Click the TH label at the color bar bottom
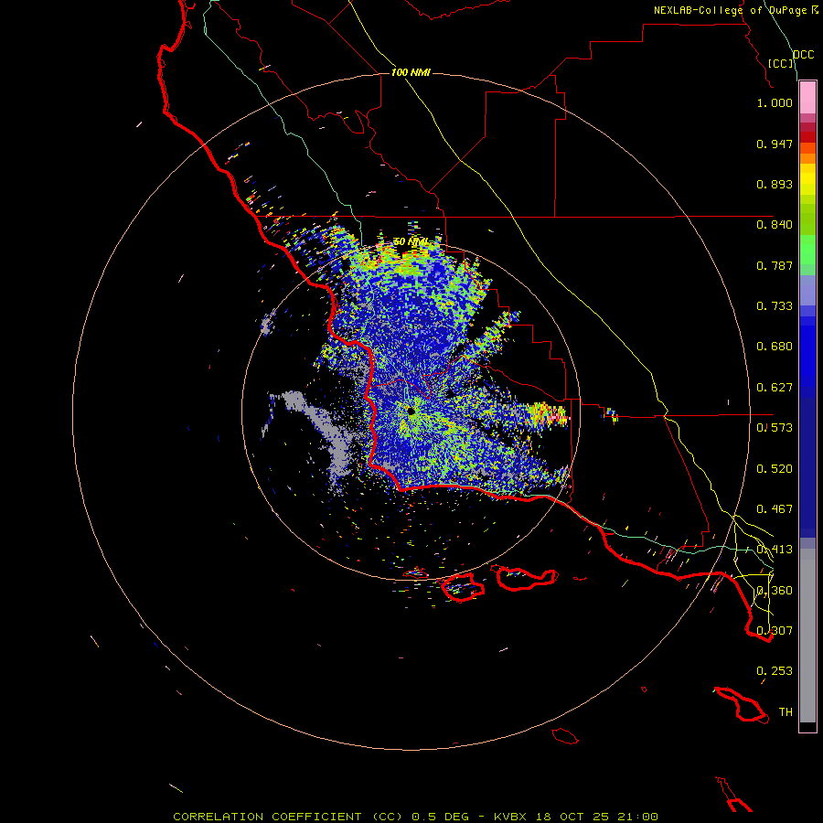823x823 pixels. 786,712
